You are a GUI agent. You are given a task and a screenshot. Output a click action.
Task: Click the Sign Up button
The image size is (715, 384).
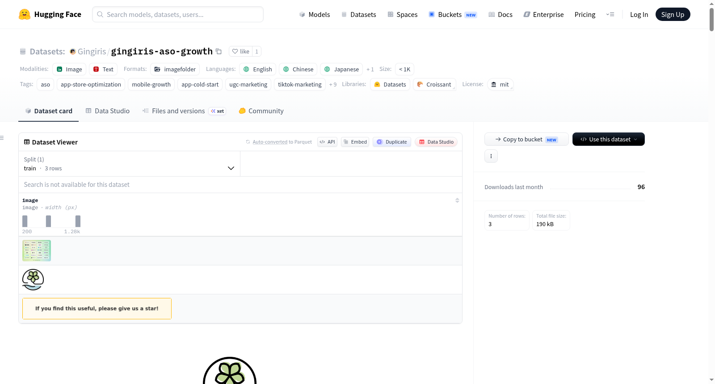[x=673, y=14]
